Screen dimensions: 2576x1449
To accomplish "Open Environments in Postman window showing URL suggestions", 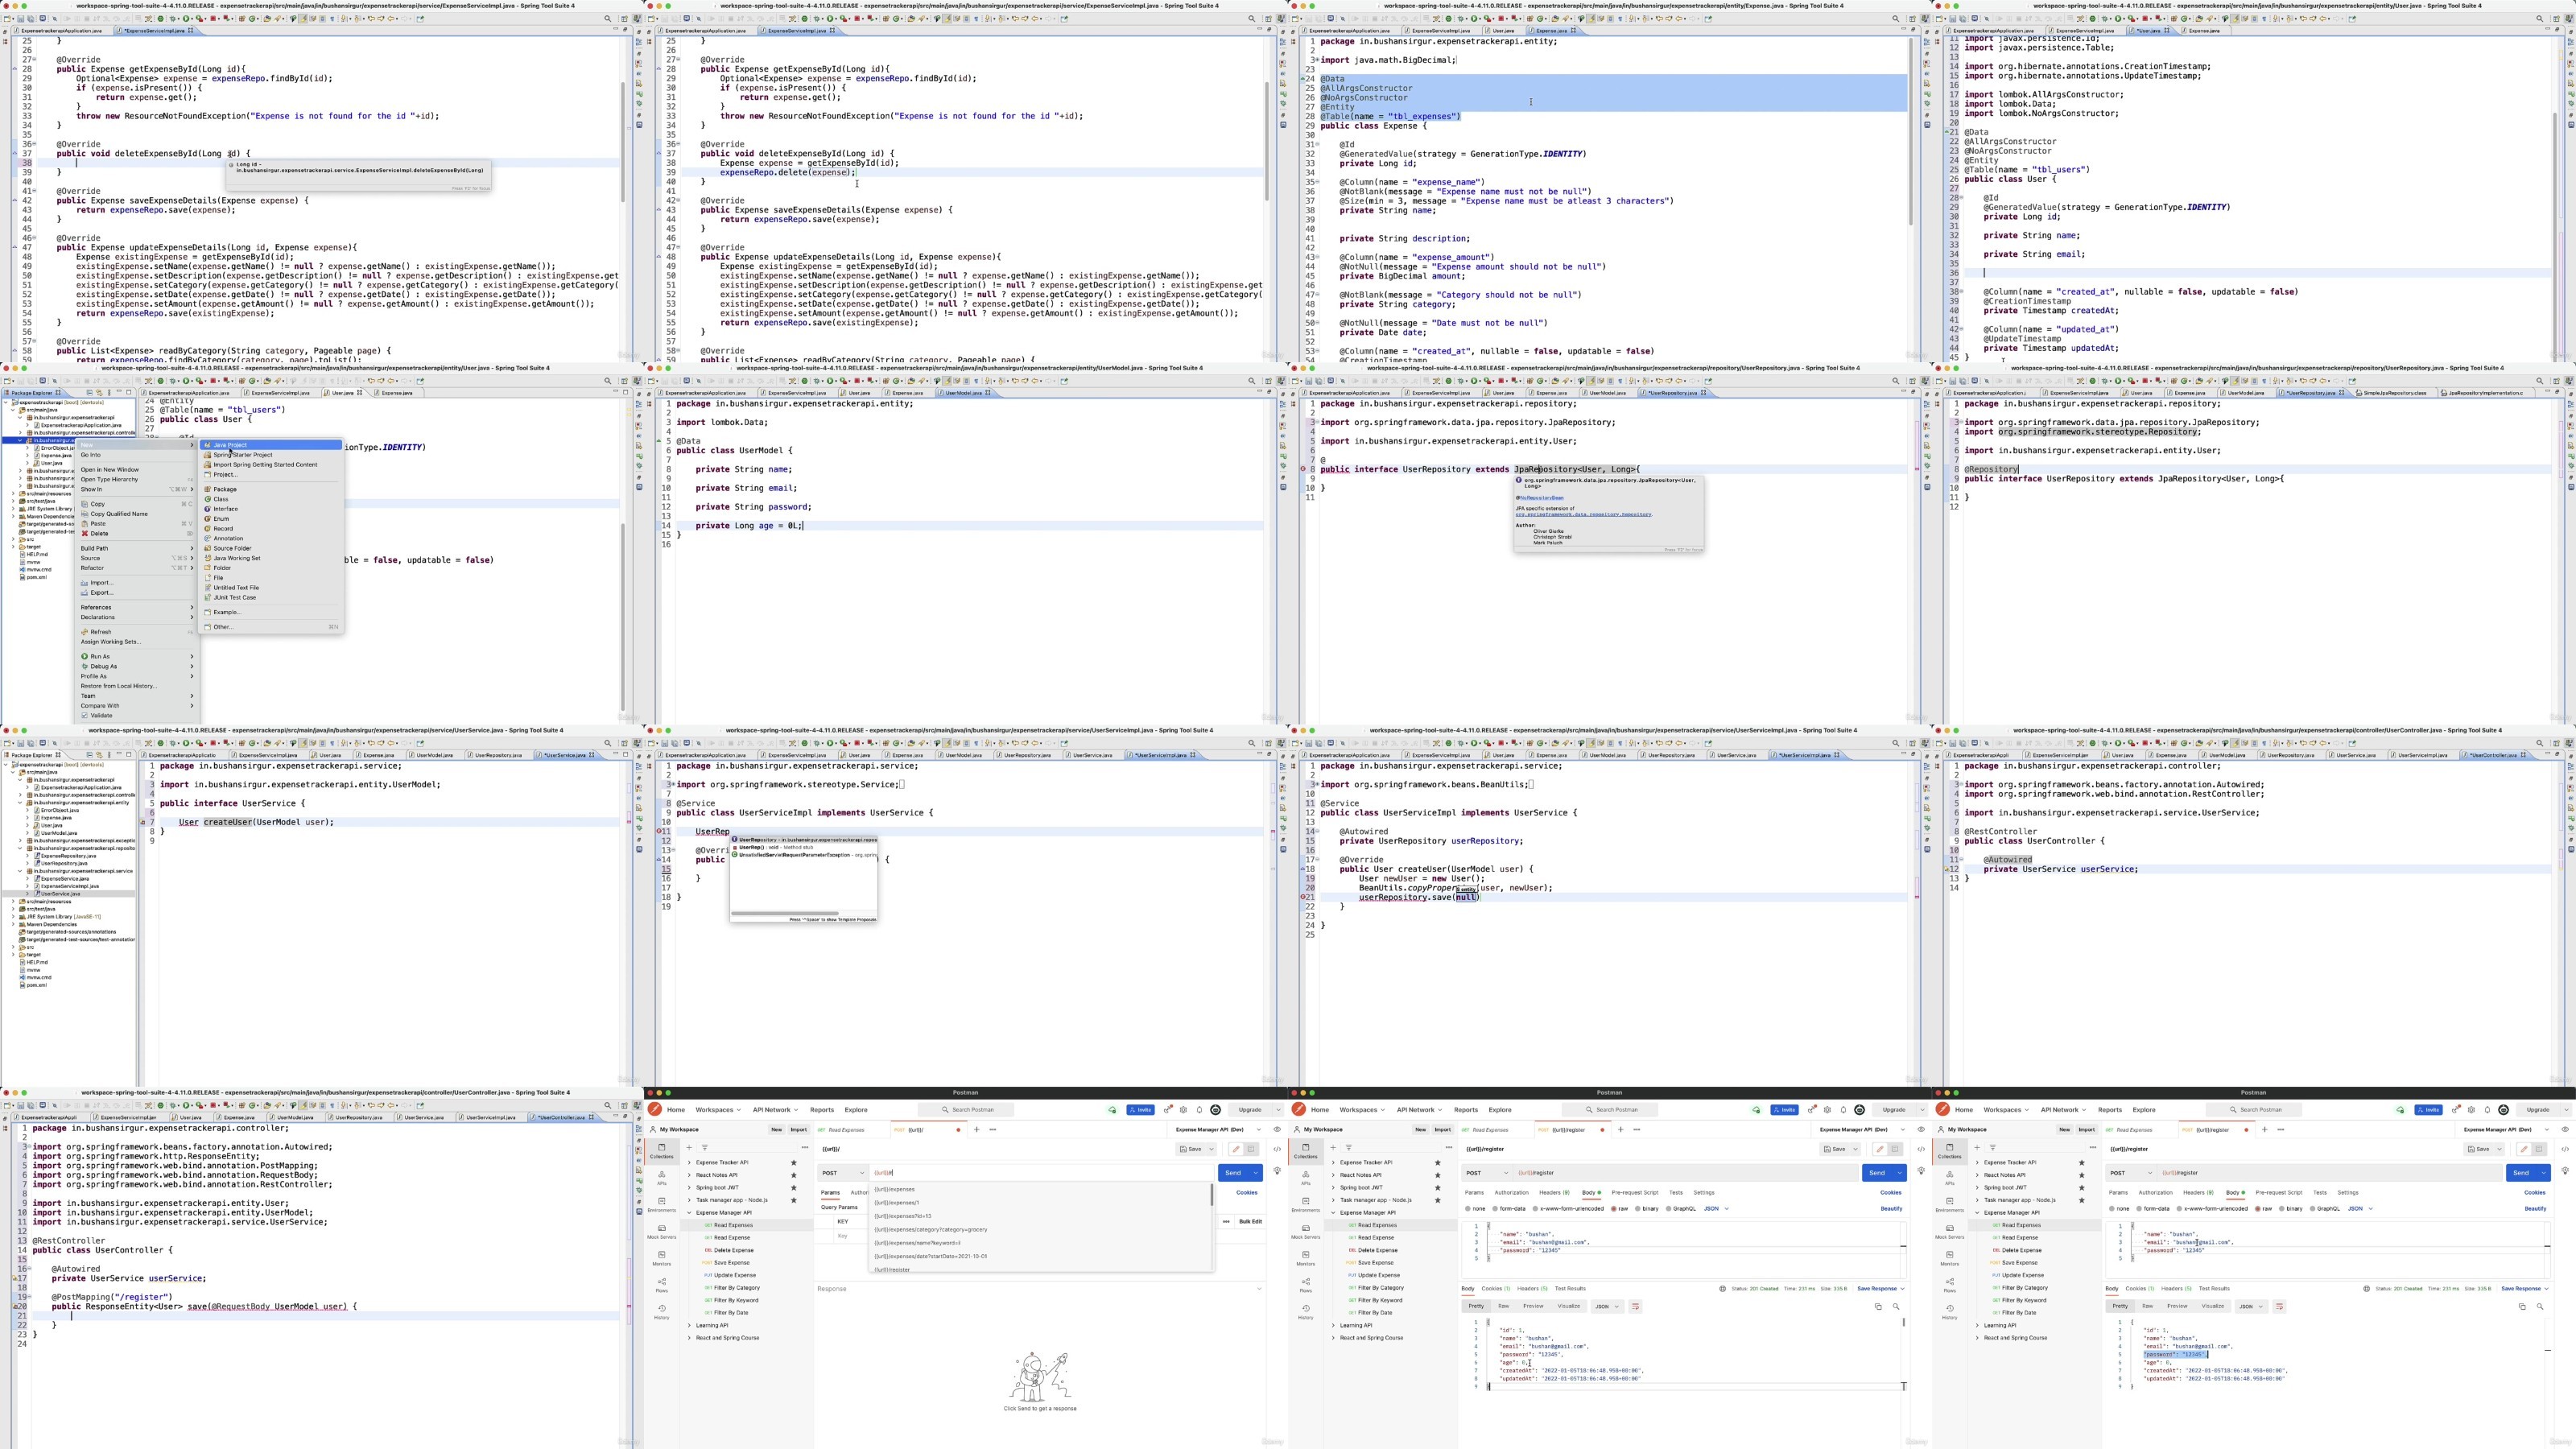I will [661, 1205].
